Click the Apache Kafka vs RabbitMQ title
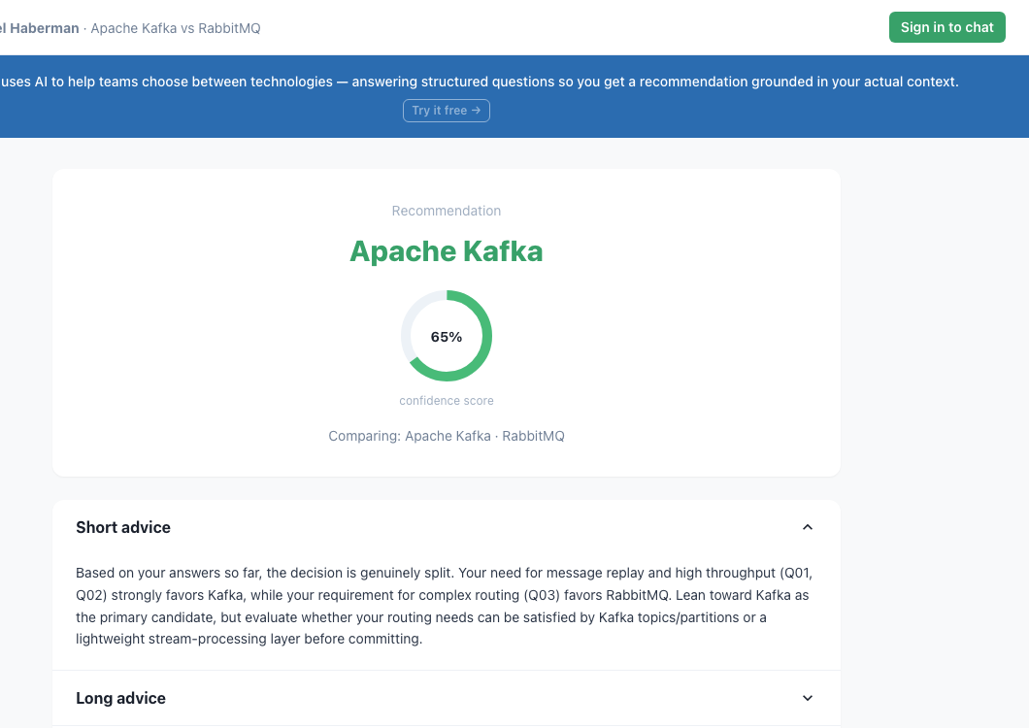This screenshot has height=728, width=1029. point(176,28)
